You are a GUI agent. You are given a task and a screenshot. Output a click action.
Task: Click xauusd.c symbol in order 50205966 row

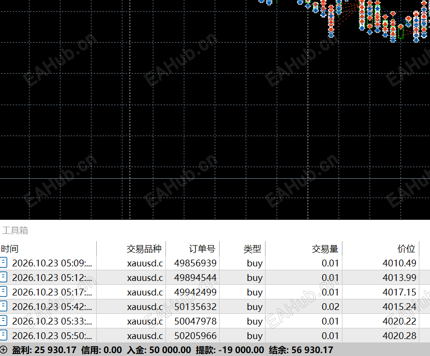coord(145,336)
